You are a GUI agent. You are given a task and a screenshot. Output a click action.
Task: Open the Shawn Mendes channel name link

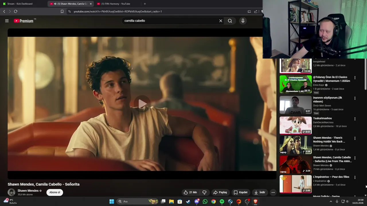coord(28,191)
